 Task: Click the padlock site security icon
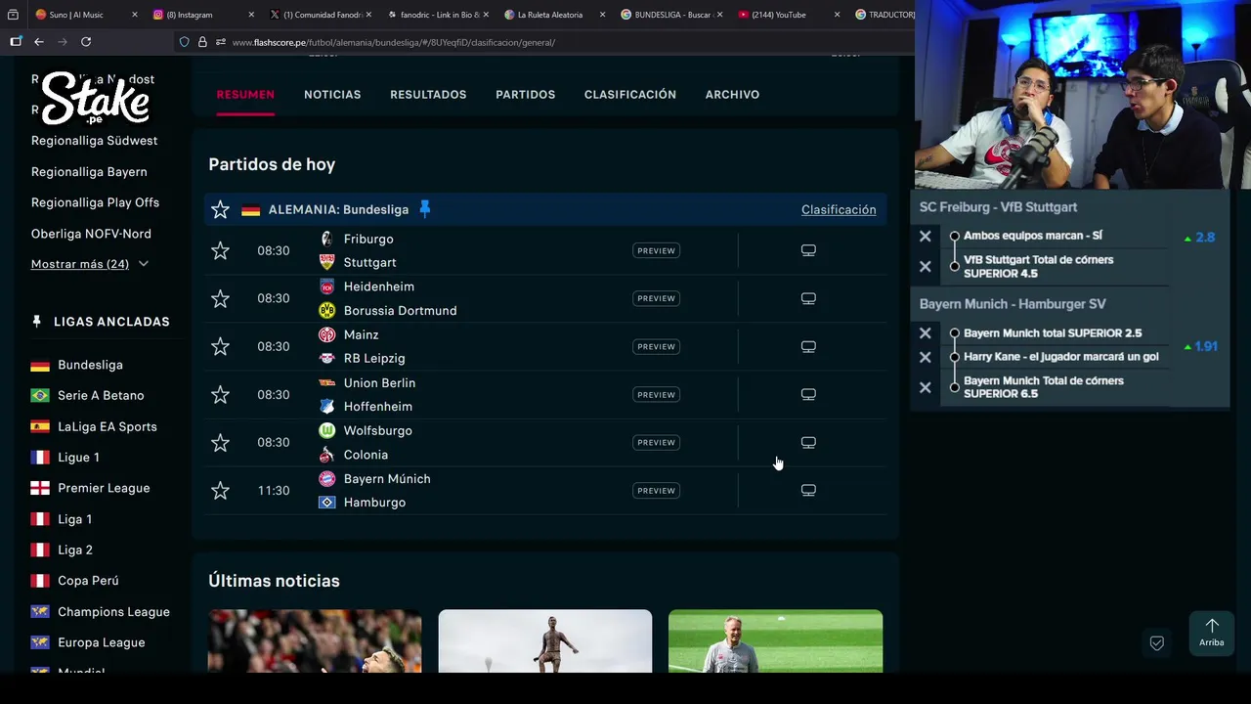pos(202,42)
